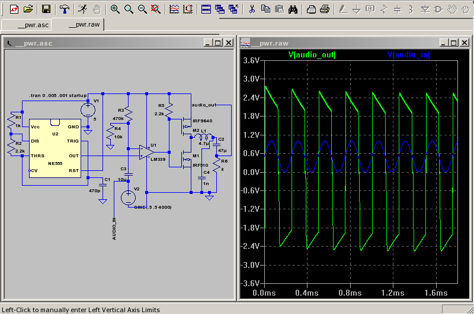The height and width of the screenshot is (314, 474).
Task: Open a file with the folder icon
Action: pos(28,9)
